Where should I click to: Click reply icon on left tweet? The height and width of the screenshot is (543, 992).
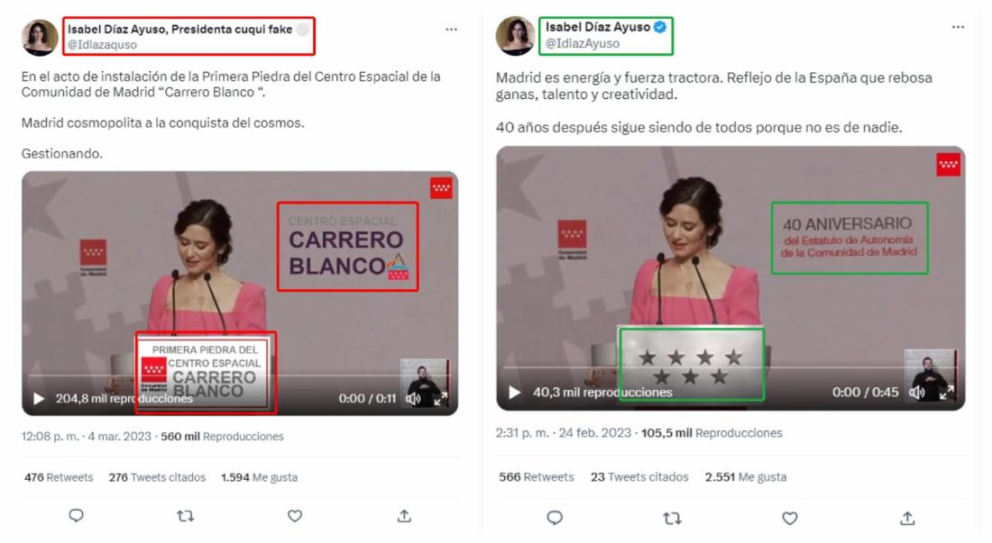pyautogui.click(x=76, y=516)
